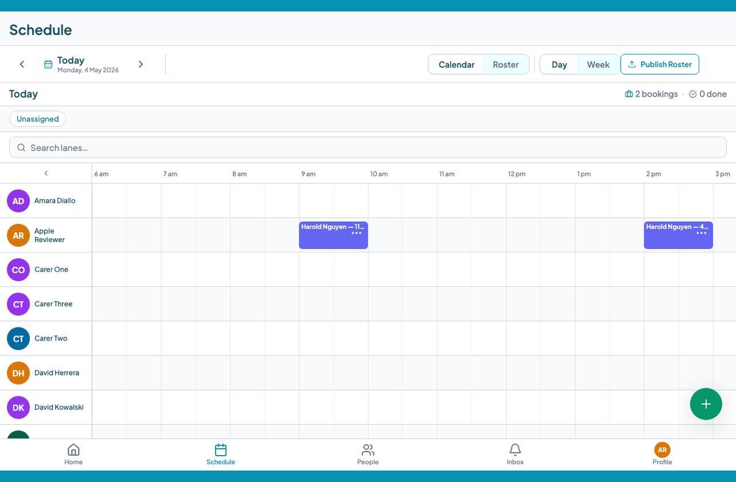
Task: Switch to Calendar view
Action: coord(456,65)
